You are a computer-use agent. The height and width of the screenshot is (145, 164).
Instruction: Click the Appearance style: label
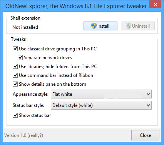click(30, 94)
